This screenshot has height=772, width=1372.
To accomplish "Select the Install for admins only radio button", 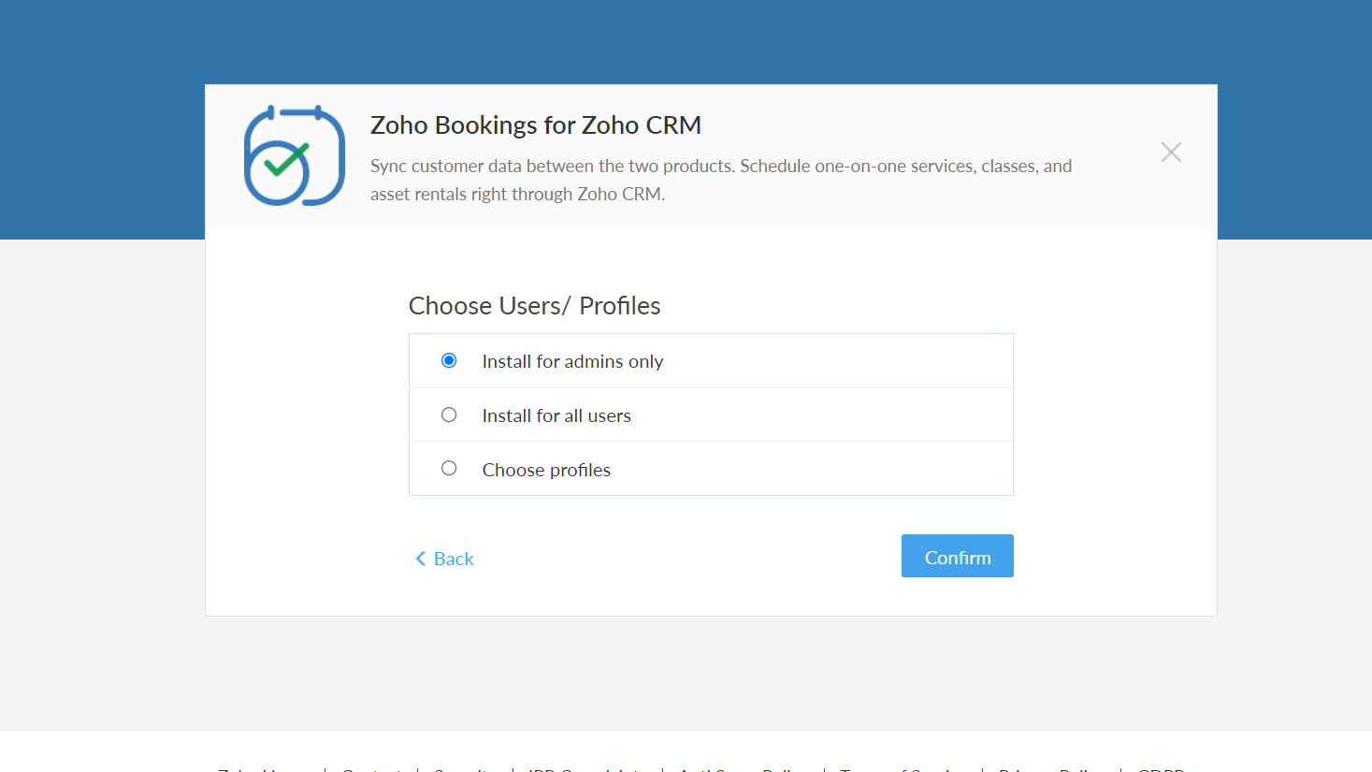I will (449, 361).
